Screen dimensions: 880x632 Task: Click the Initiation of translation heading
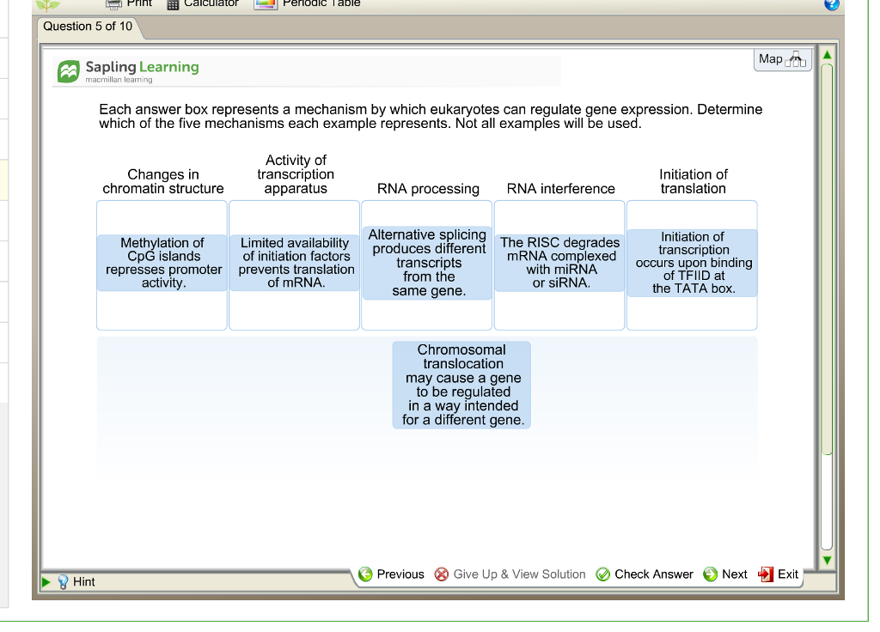tap(694, 182)
